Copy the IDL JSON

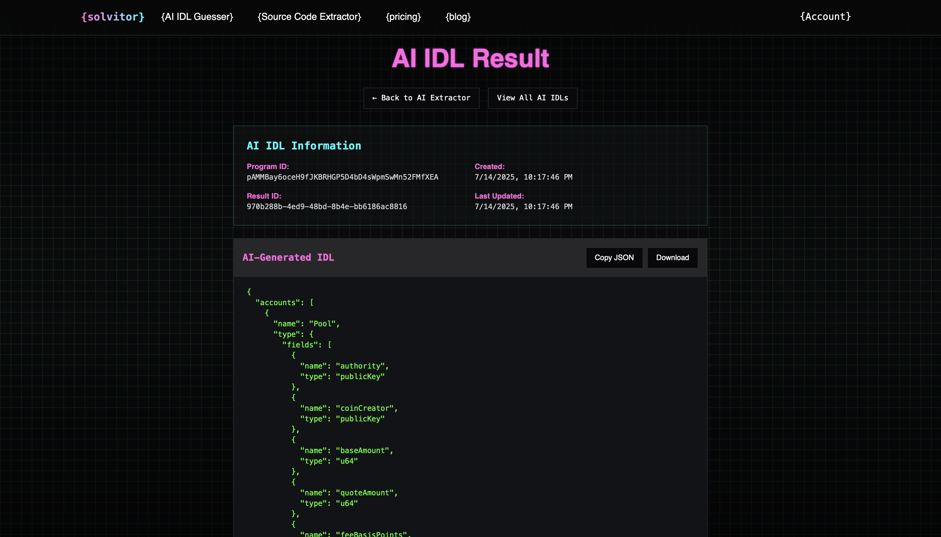(614, 258)
